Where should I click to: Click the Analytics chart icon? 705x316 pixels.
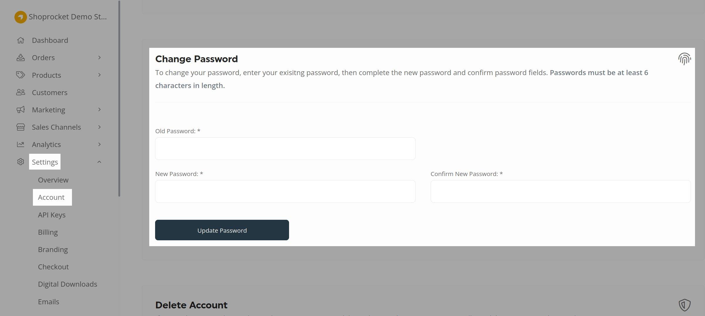click(21, 144)
